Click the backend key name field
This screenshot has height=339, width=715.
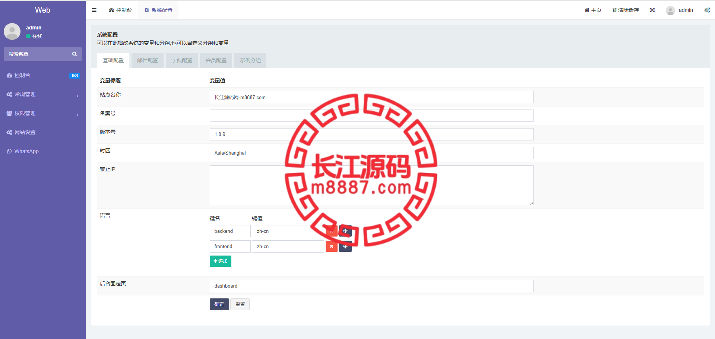point(230,231)
